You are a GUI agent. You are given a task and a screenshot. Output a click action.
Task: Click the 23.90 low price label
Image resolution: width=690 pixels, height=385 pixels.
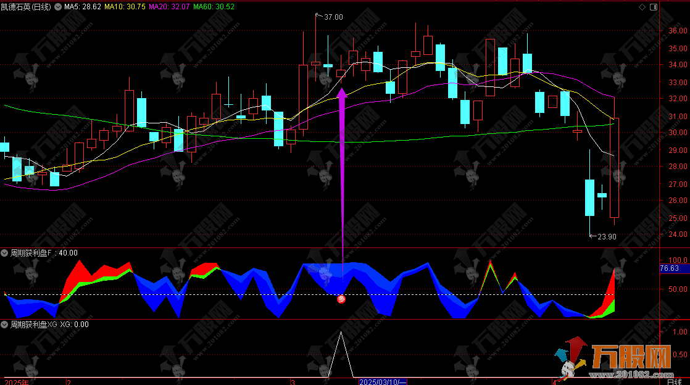click(x=607, y=237)
